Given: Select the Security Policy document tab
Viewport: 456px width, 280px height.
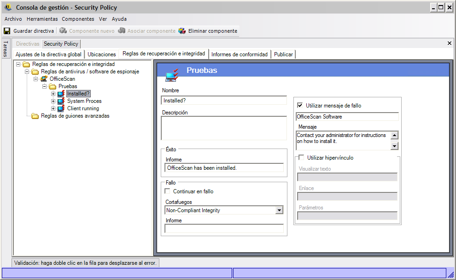Looking at the screenshot, I should [61, 44].
